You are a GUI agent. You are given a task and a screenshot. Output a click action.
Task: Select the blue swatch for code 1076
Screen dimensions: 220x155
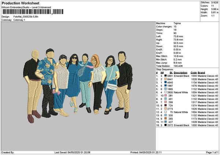pos(165,86)
